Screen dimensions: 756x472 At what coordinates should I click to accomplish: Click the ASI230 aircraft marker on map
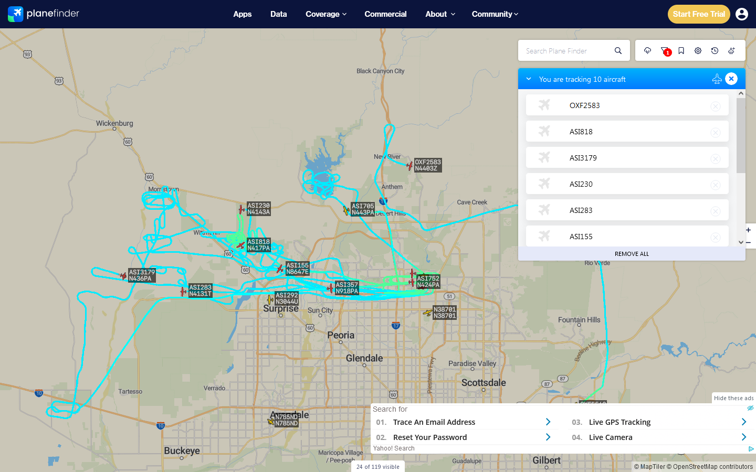pos(241,209)
